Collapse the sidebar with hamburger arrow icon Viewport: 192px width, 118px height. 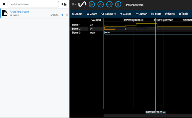coord(74,4)
